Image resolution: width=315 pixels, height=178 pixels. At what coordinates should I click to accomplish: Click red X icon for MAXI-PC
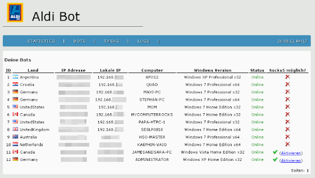(x=287, y=92)
